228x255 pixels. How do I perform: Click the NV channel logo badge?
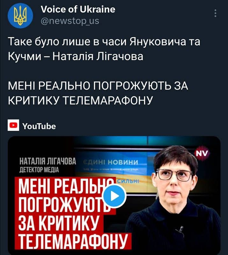(x=202, y=153)
